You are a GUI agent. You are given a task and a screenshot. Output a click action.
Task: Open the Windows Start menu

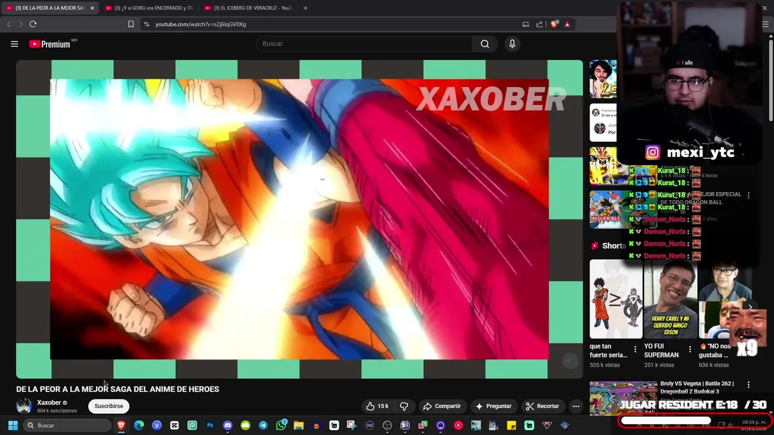(x=13, y=425)
